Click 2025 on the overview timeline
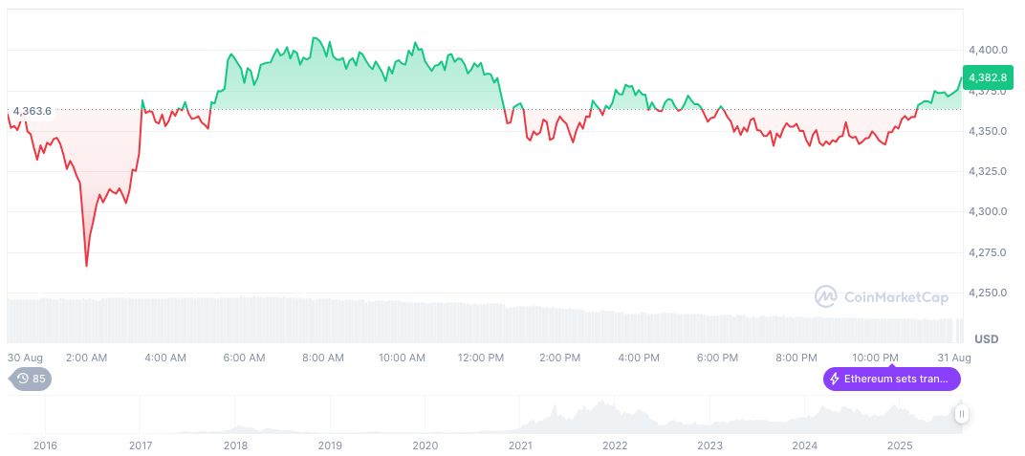The width and height of the screenshot is (1025, 456). 899,445
